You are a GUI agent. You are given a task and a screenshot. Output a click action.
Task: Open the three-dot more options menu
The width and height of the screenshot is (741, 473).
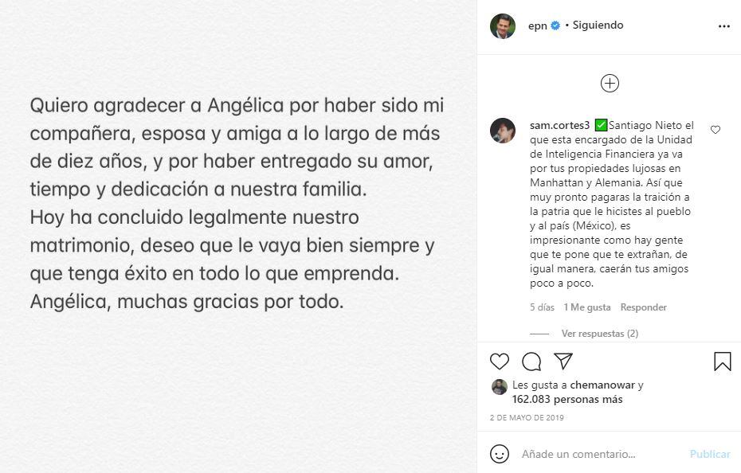[x=723, y=25]
